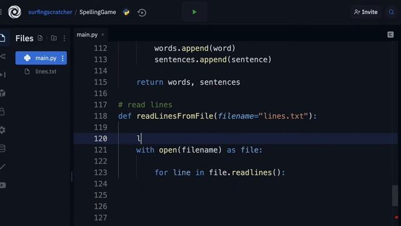
Task: Click the SpellingGame project name
Action: [x=98, y=12]
